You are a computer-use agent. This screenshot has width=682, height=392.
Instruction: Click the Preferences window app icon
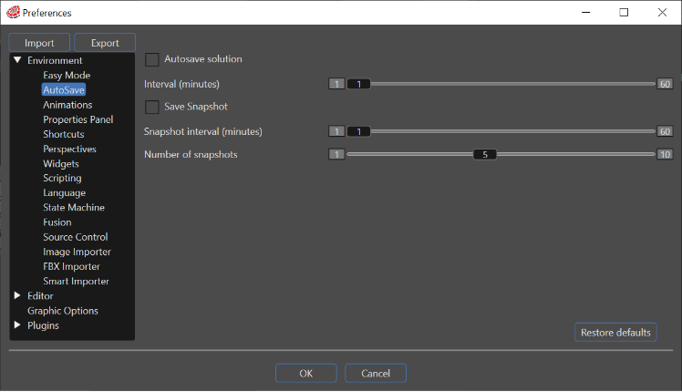pos(13,12)
